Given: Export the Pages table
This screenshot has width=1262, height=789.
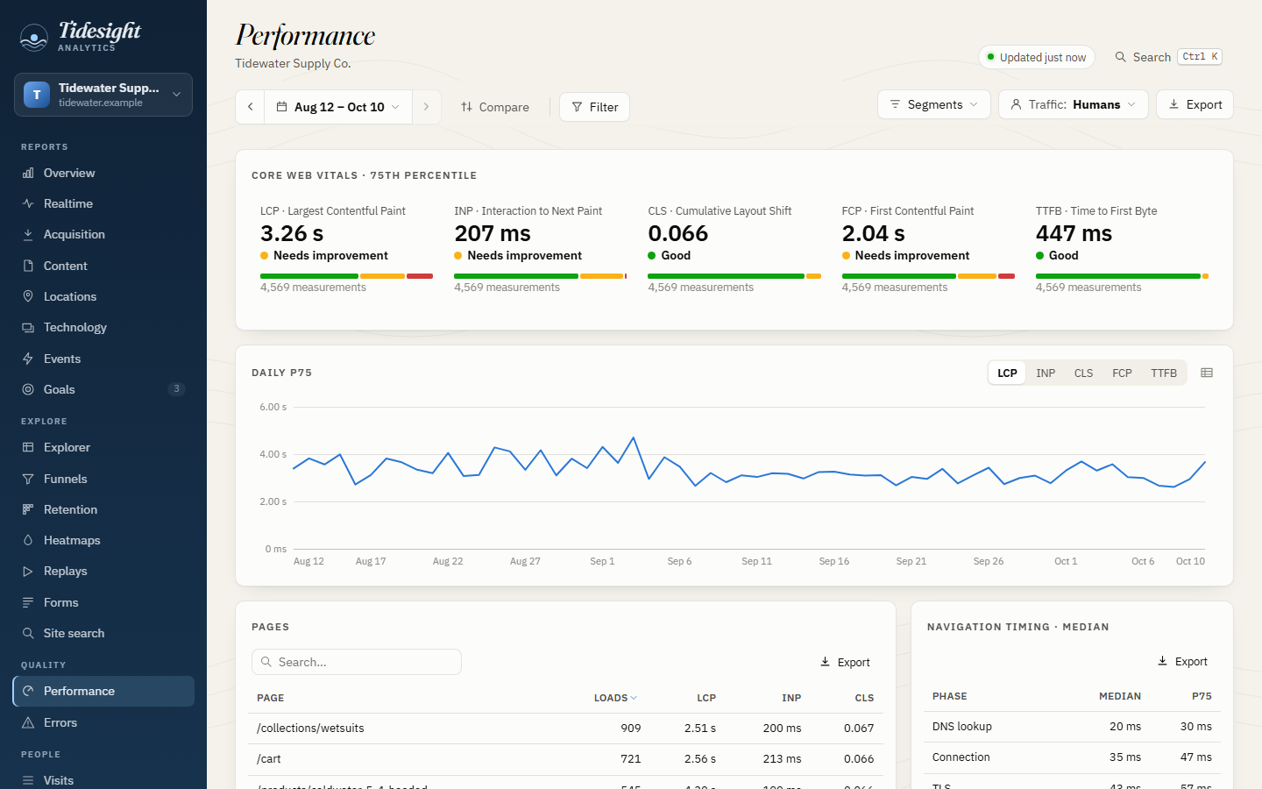Looking at the screenshot, I should tap(845, 662).
